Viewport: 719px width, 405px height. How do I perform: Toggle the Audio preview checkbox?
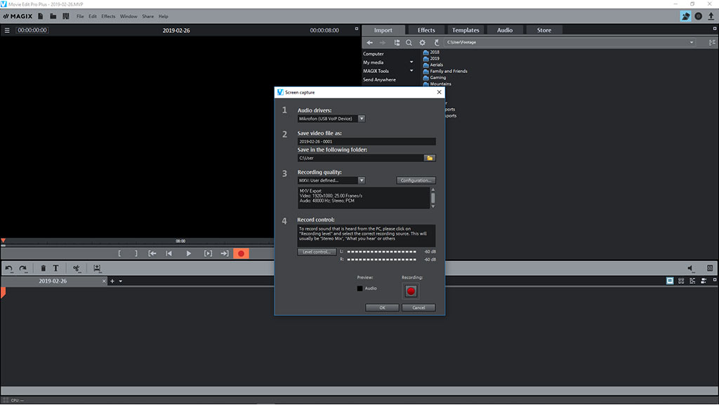click(x=360, y=288)
